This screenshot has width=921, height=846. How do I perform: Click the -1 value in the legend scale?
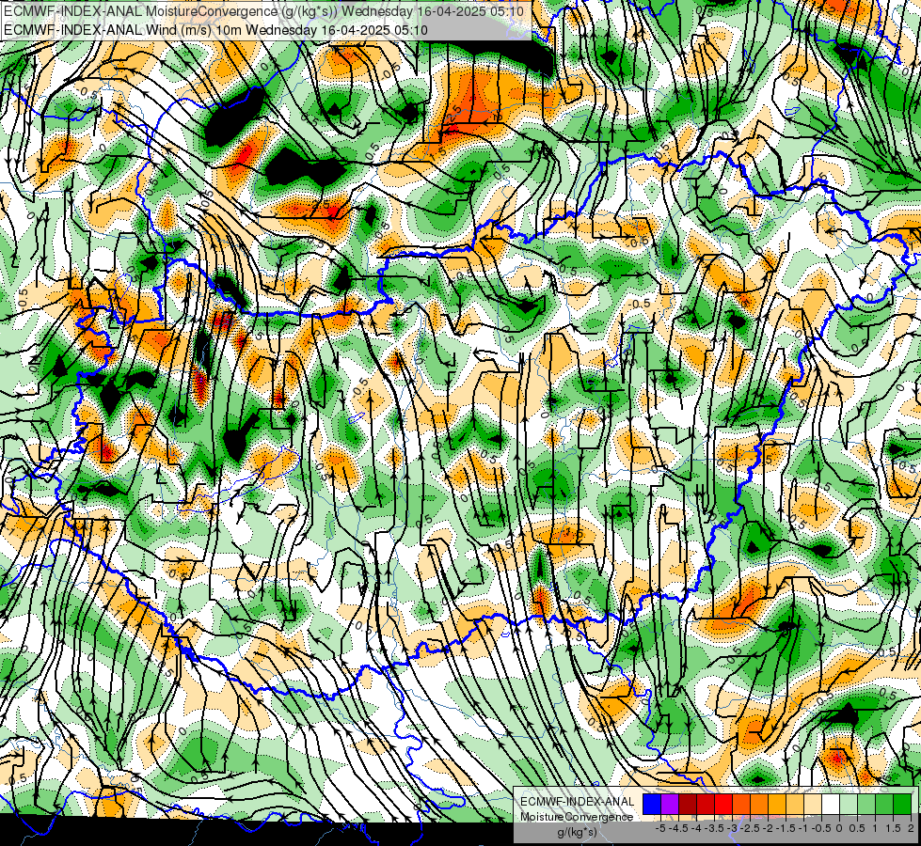point(803,828)
